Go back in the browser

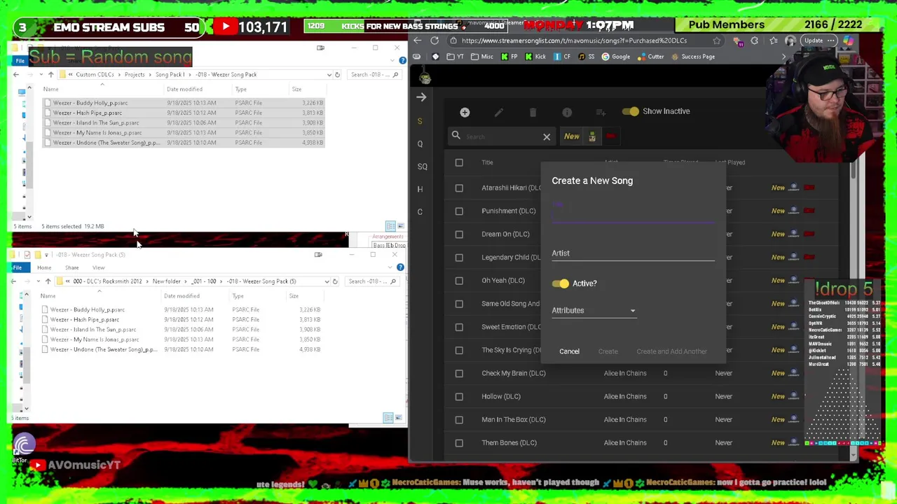click(x=417, y=41)
